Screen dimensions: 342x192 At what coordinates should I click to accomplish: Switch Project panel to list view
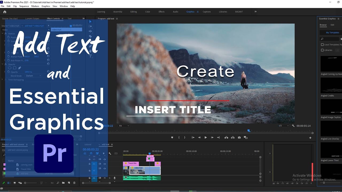click(9, 183)
